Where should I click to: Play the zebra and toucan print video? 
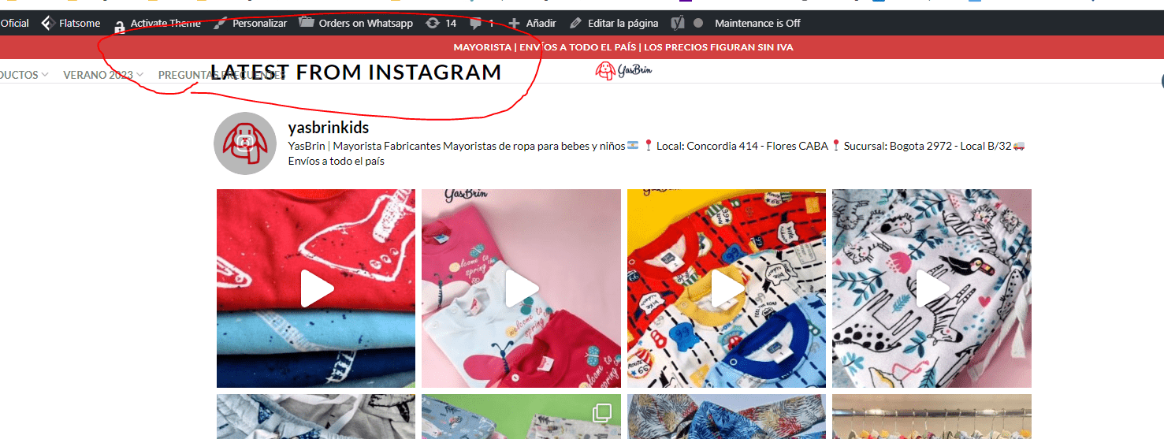932,288
